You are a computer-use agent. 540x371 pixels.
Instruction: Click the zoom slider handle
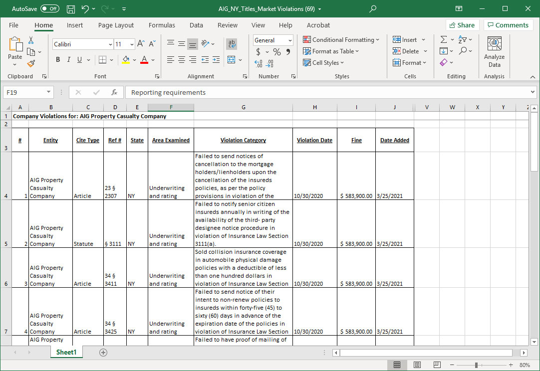(x=476, y=365)
